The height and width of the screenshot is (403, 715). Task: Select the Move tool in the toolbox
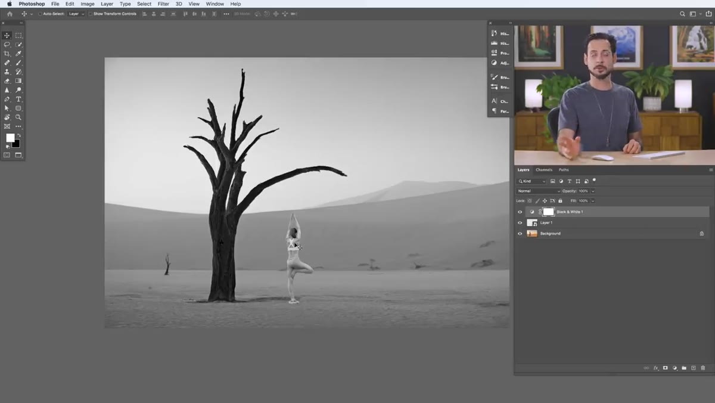click(7, 35)
